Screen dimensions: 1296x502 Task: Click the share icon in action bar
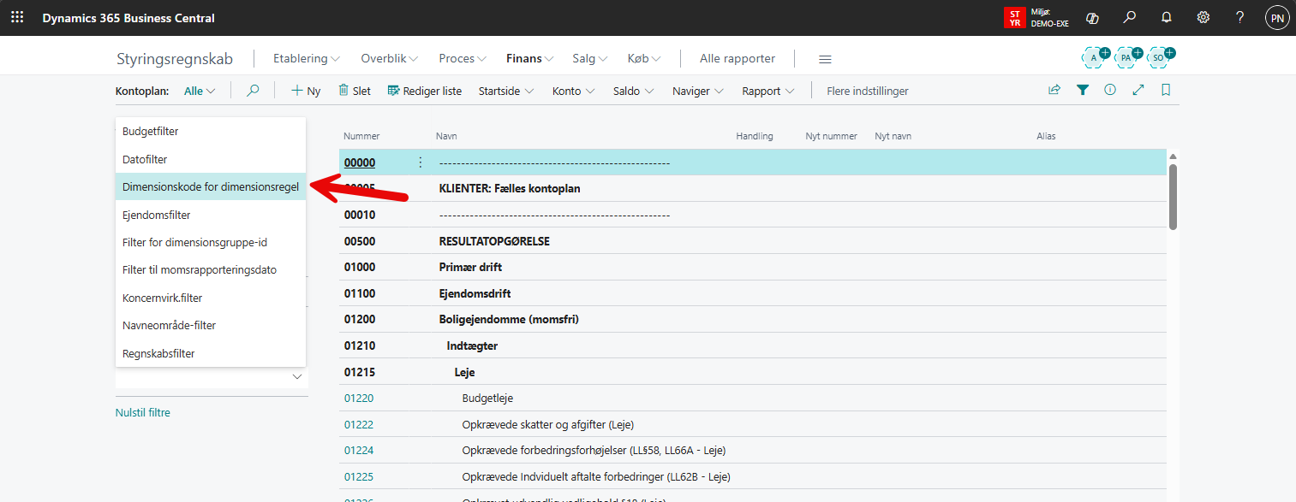click(1054, 90)
